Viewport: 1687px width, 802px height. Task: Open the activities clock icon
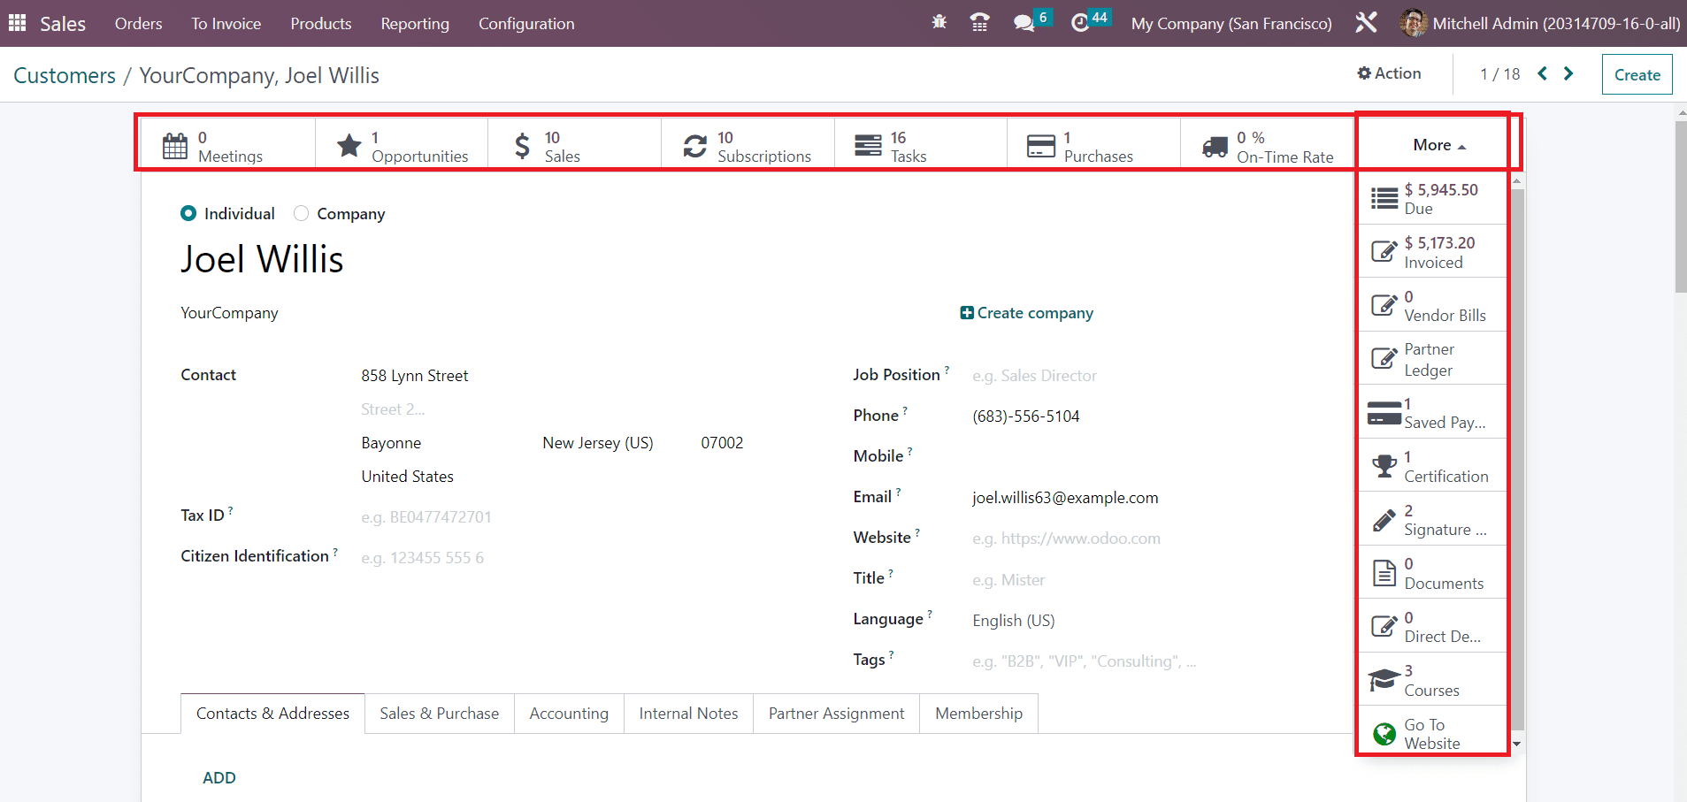coord(1079,23)
